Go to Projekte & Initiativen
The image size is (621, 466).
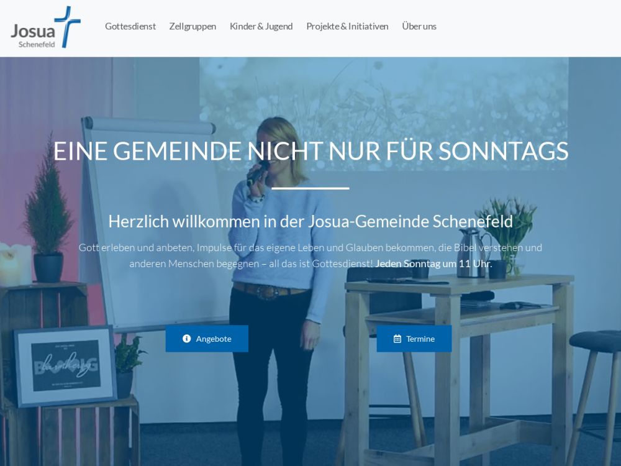tap(347, 26)
